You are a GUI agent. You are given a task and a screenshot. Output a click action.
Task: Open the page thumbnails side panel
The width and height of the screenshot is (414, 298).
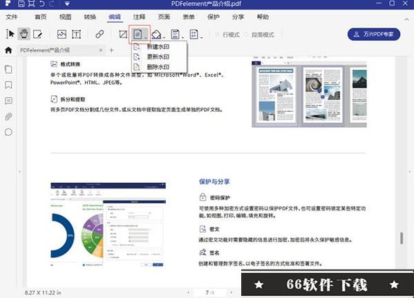pos(8,69)
